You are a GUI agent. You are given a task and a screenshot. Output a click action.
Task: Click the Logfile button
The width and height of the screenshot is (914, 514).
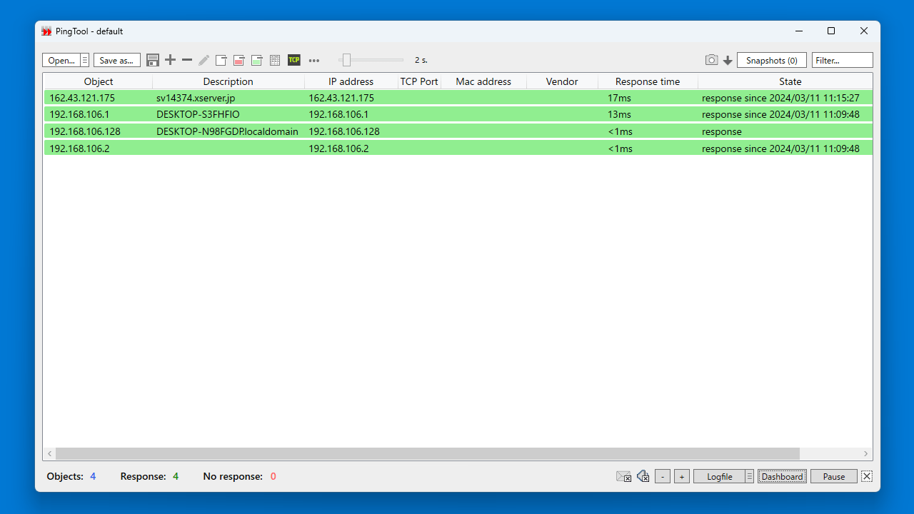(720, 476)
